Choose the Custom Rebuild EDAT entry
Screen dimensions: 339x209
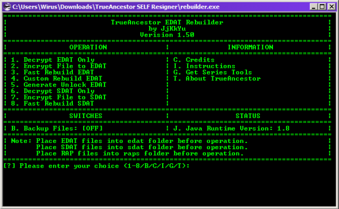tap(56, 79)
